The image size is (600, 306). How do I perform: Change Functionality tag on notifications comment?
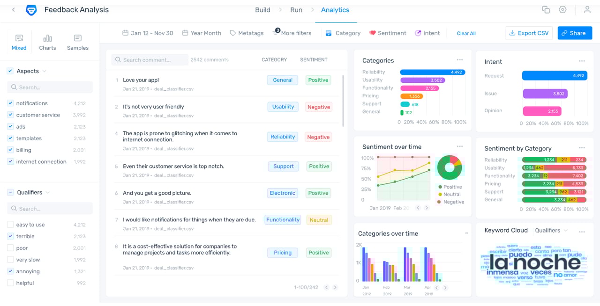tap(283, 219)
